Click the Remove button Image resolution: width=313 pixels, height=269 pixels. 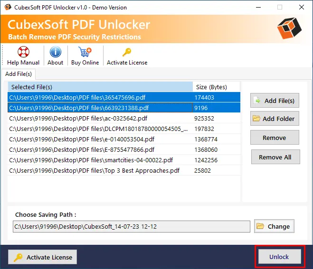point(275,138)
